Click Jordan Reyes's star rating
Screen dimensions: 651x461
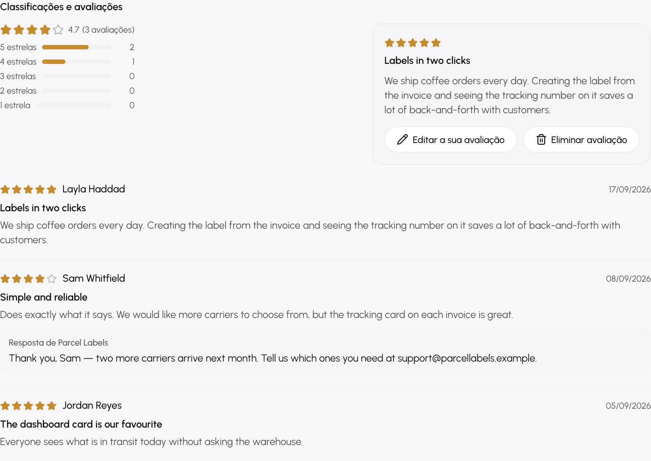click(x=28, y=405)
